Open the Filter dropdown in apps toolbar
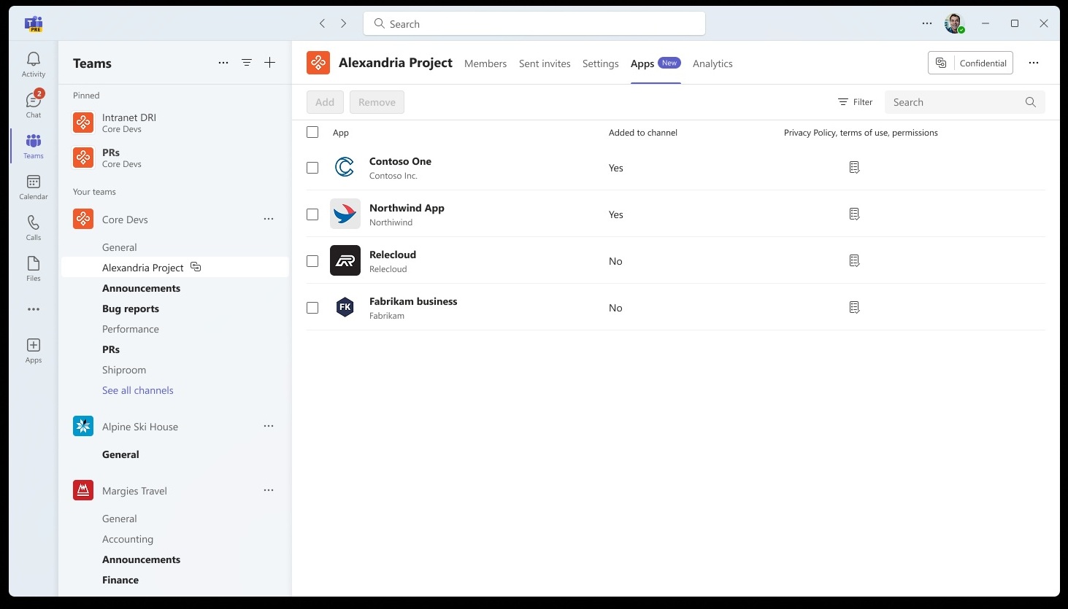Screen dimensions: 1068x609 tap(855, 102)
